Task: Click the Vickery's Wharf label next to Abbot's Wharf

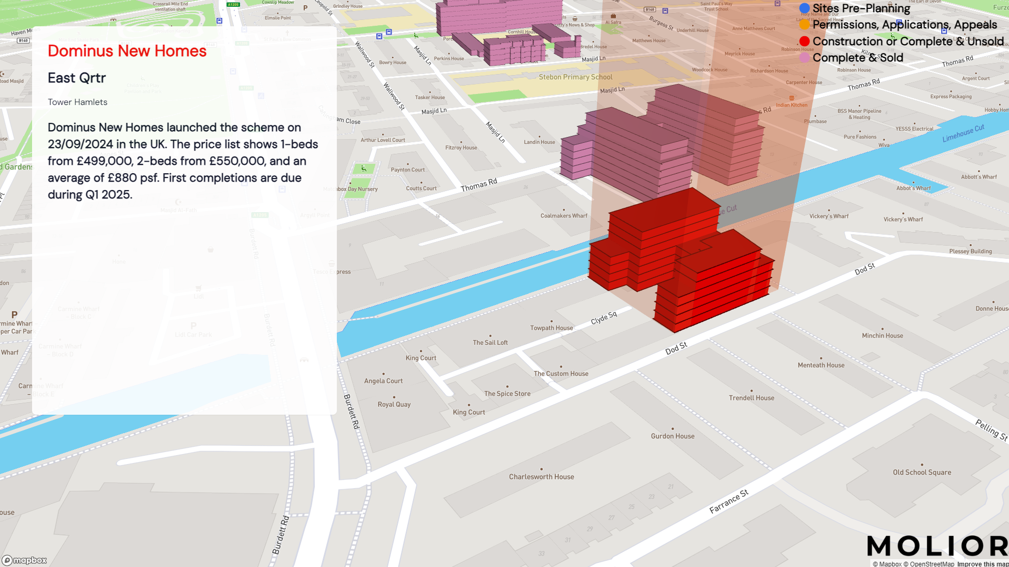Action: 903,219
